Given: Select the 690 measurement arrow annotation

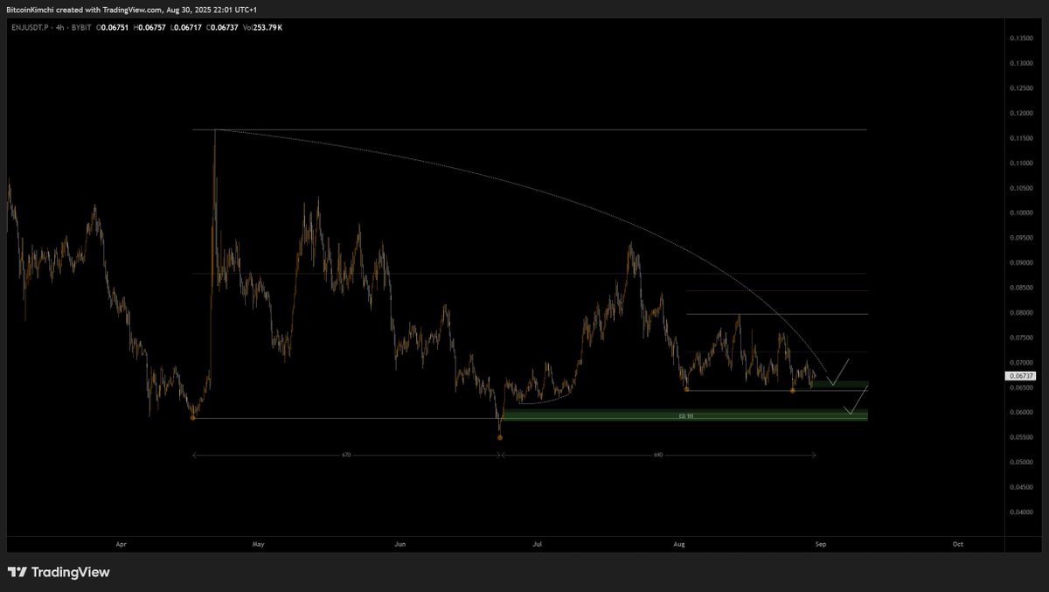Looking at the screenshot, I should point(658,454).
